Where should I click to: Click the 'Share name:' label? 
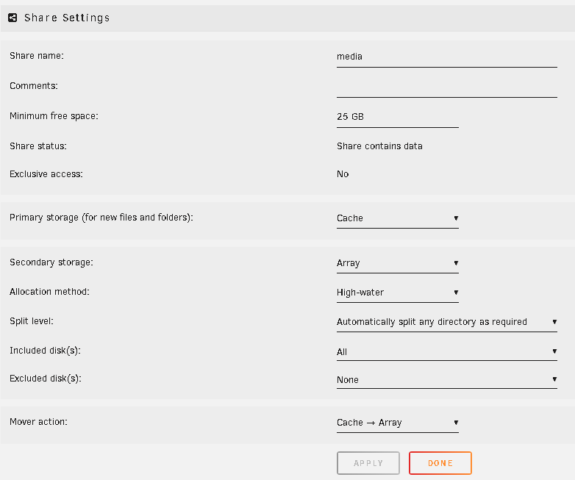coord(37,56)
